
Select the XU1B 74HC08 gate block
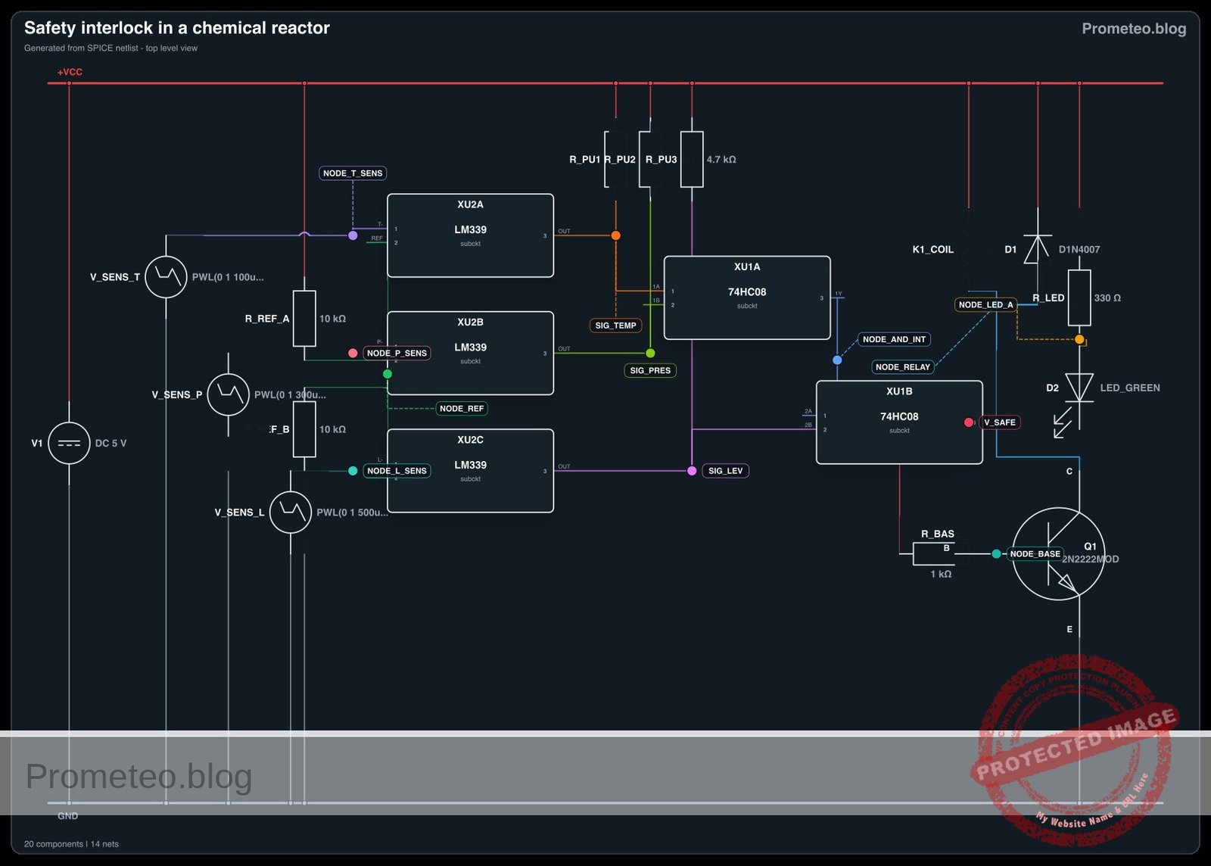coord(899,422)
